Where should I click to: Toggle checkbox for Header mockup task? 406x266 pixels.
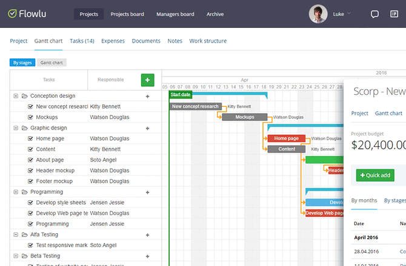pos(30,171)
